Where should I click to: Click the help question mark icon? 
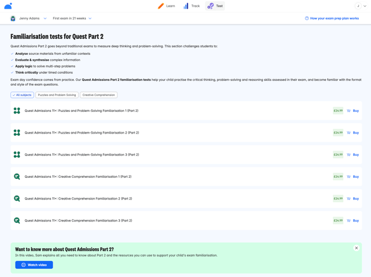pos(307,18)
